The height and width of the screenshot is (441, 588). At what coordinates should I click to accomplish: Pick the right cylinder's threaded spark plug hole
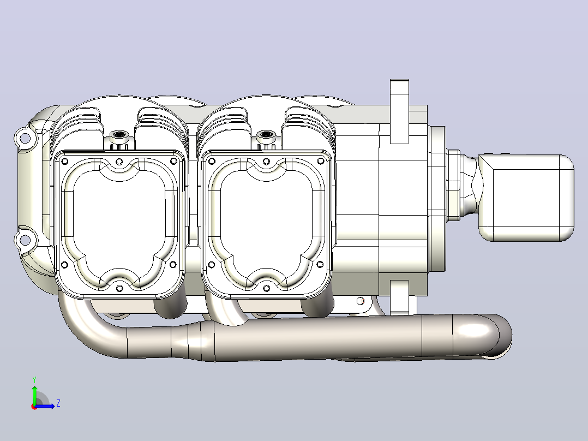tap(266, 134)
